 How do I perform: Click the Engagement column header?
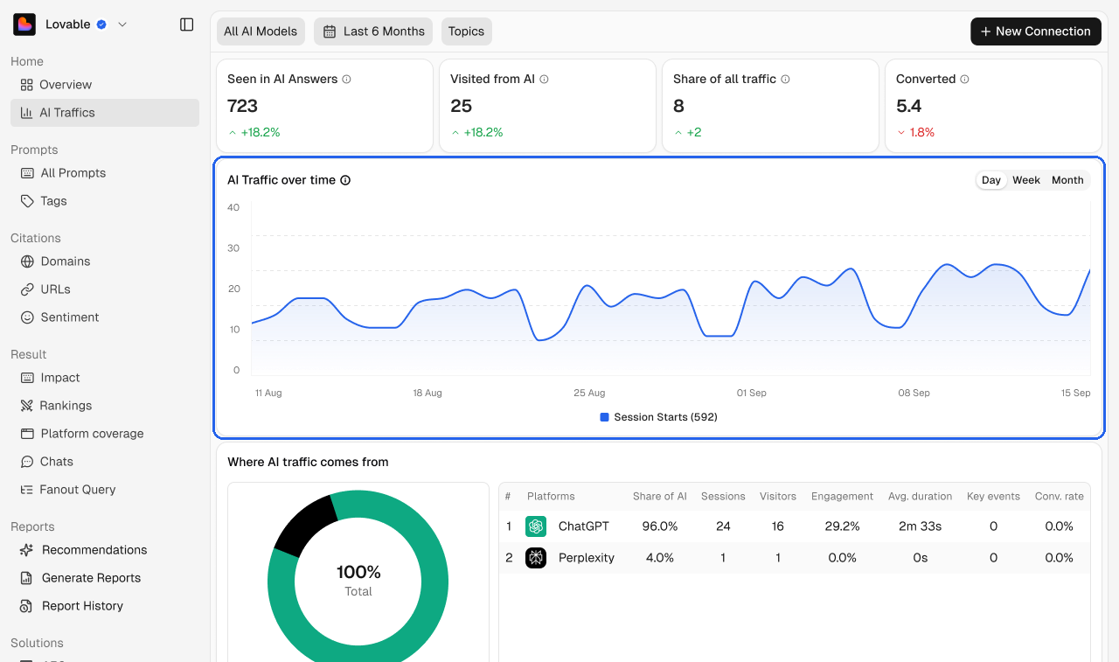[x=842, y=497]
